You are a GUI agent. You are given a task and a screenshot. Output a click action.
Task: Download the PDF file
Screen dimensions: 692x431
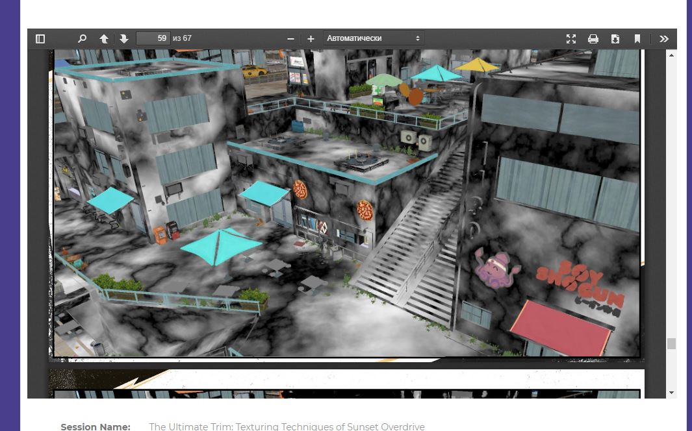615,39
